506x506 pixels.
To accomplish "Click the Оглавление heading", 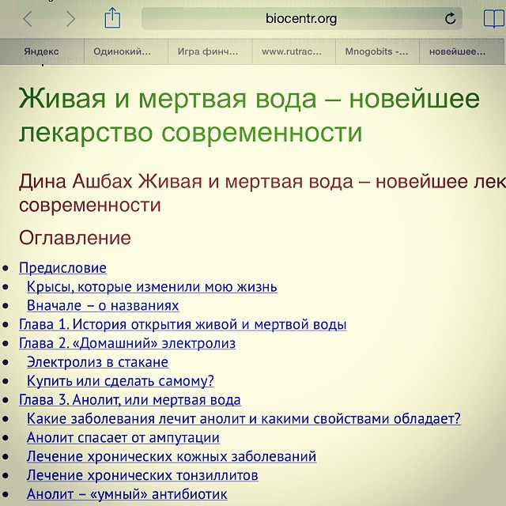I will [x=75, y=238].
